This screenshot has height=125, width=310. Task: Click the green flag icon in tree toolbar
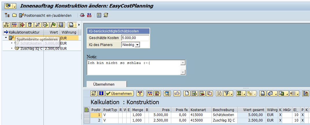pos(53,25)
